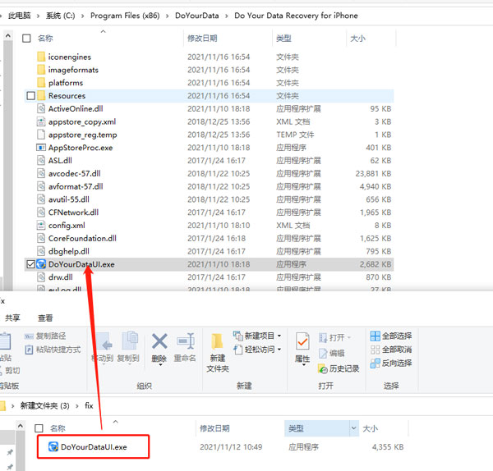Expand breadcrumb chevron after Program Files (x86)
Viewport: 493px width, 471px height.
pos(168,16)
